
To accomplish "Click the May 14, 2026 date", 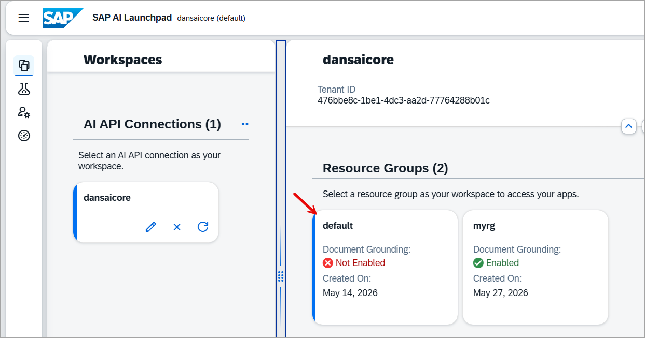I will pyautogui.click(x=350, y=293).
